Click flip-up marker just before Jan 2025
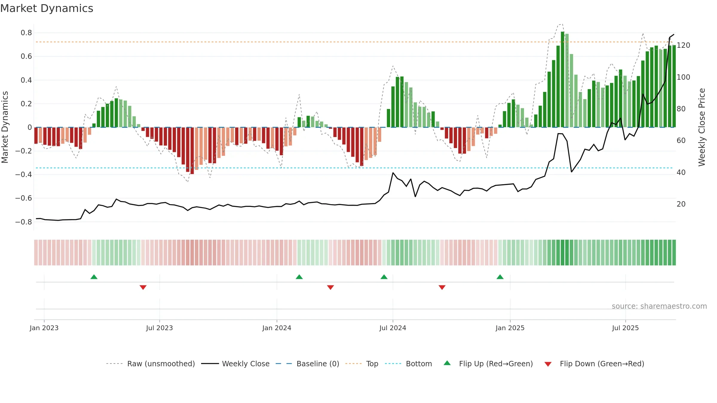The height and width of the screenshot is (403, 717). click(500, 277)
